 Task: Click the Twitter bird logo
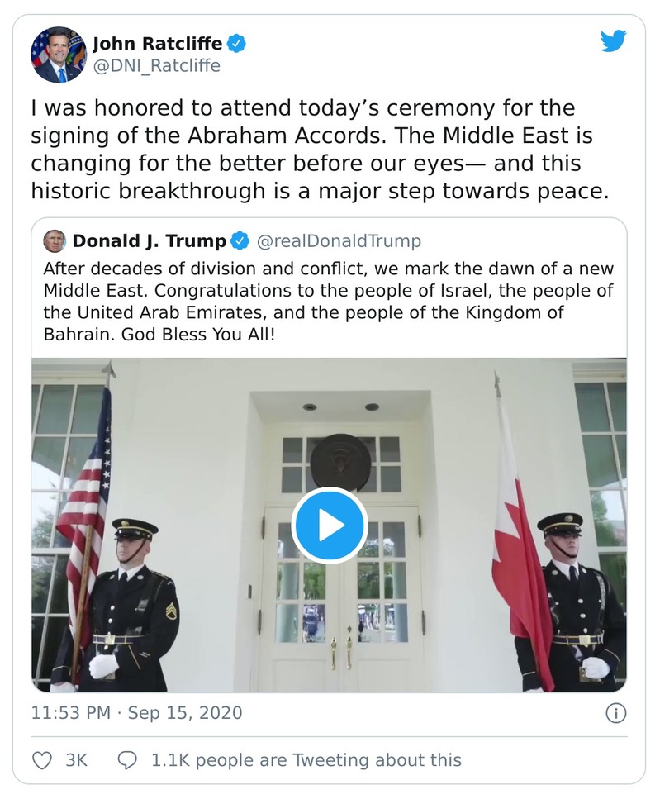coord(613,40)
